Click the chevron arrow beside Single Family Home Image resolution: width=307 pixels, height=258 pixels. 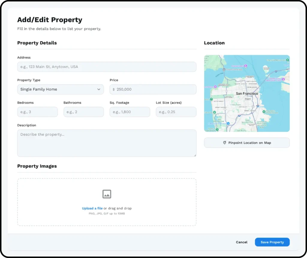(99, 90)
